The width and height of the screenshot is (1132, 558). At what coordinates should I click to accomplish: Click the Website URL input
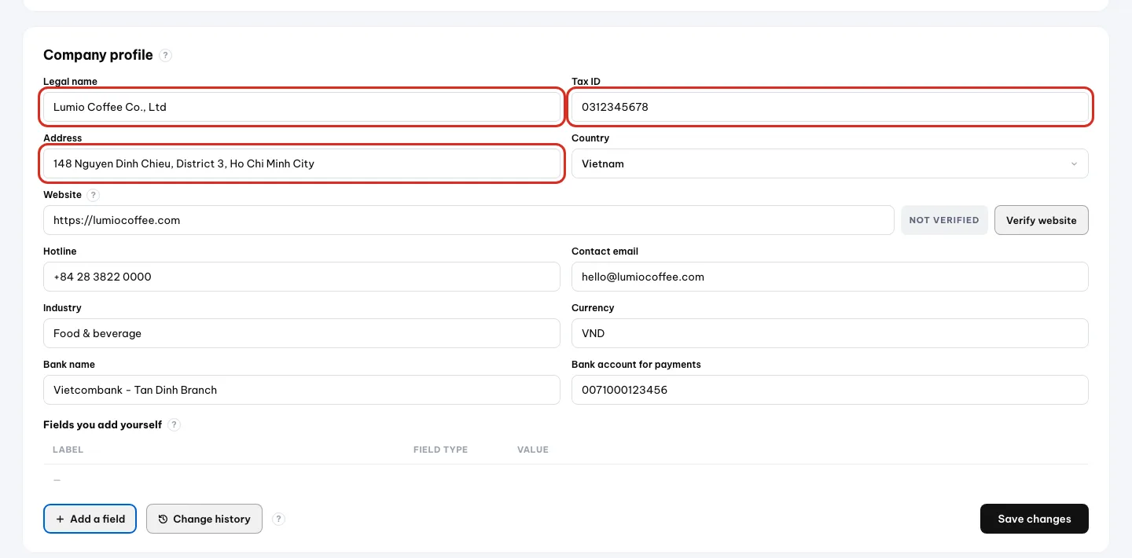pos(469,220)
